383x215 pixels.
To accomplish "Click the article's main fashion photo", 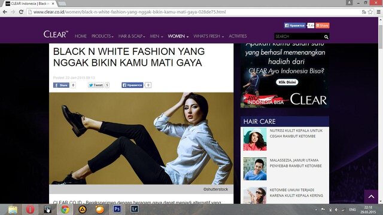I will point(141,138).
